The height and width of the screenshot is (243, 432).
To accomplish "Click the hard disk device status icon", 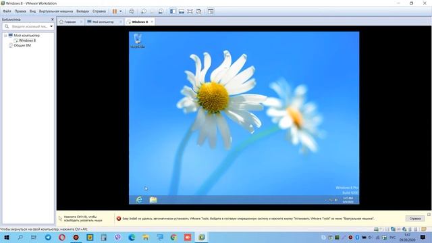I will tap(376, 229).
